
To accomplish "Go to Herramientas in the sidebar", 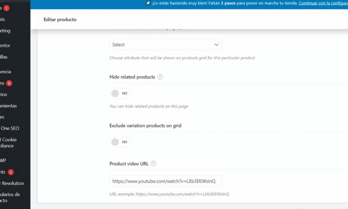I will coord(8,106).
